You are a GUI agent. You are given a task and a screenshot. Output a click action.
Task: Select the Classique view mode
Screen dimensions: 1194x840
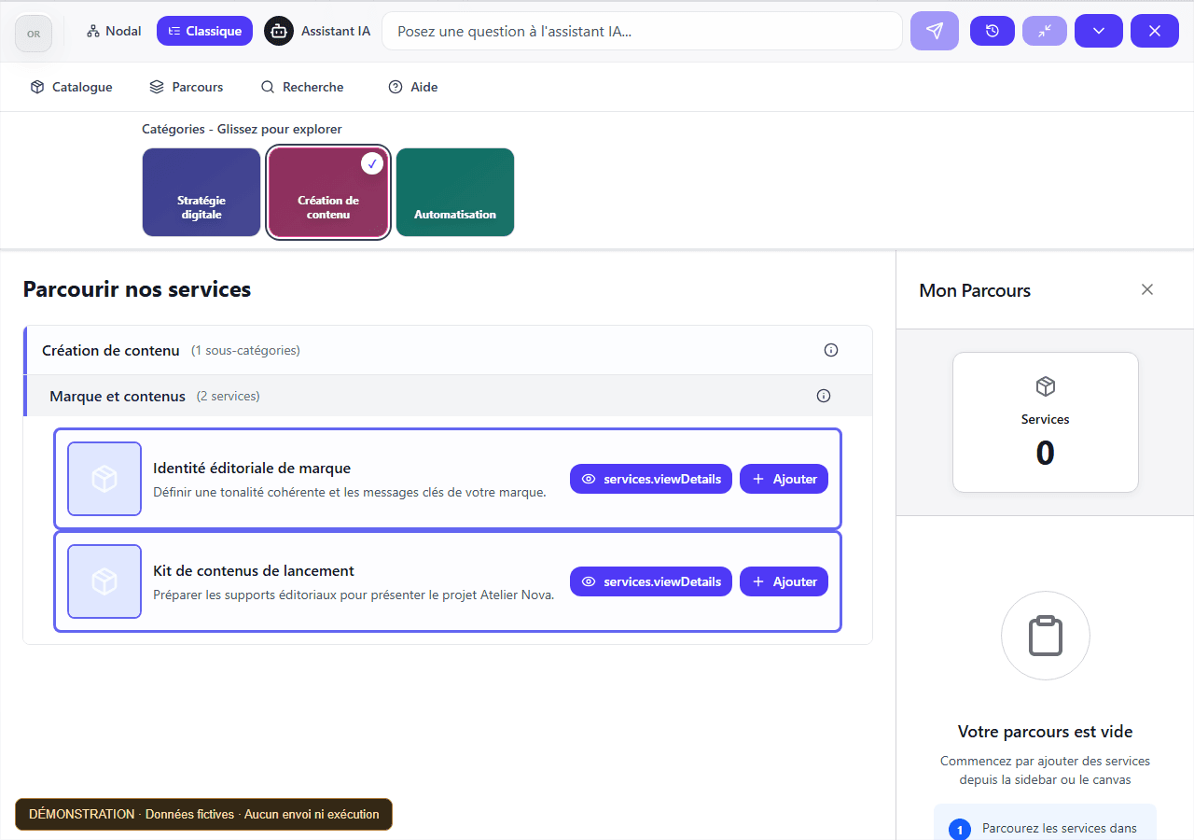coord(204,31)
